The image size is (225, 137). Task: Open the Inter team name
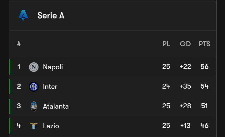[x=50, y=86]
